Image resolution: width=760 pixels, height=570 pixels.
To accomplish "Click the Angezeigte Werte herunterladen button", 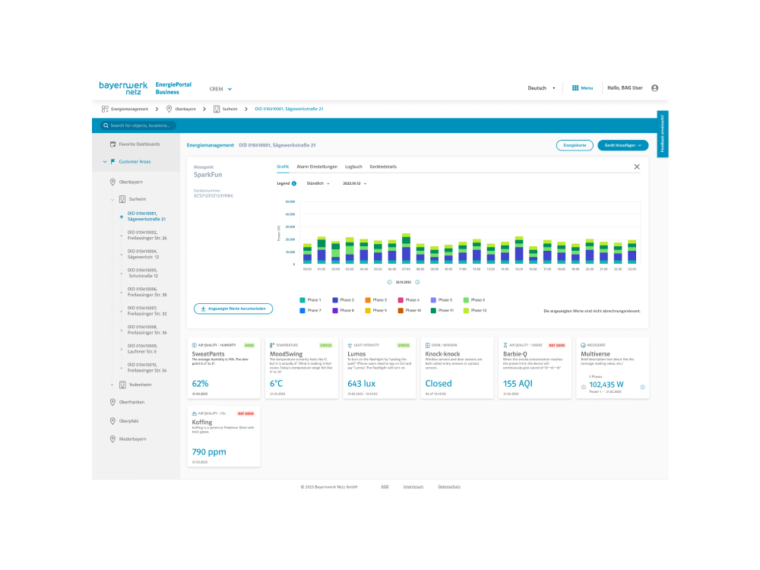I will pyautogui.click(x=233, y=309).
